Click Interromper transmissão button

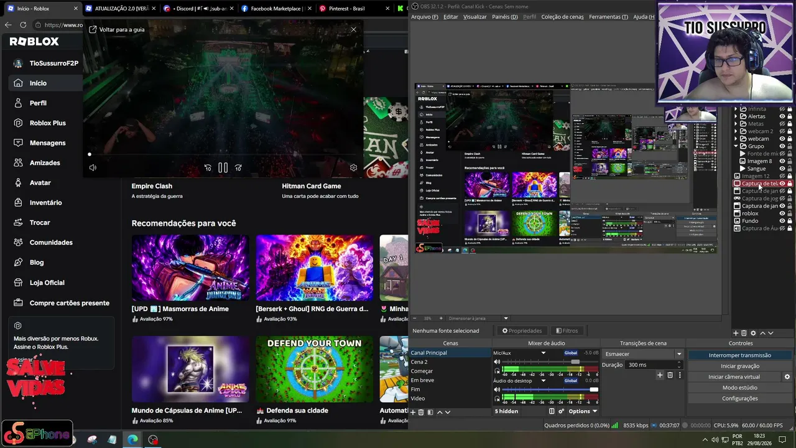[739, 355]
